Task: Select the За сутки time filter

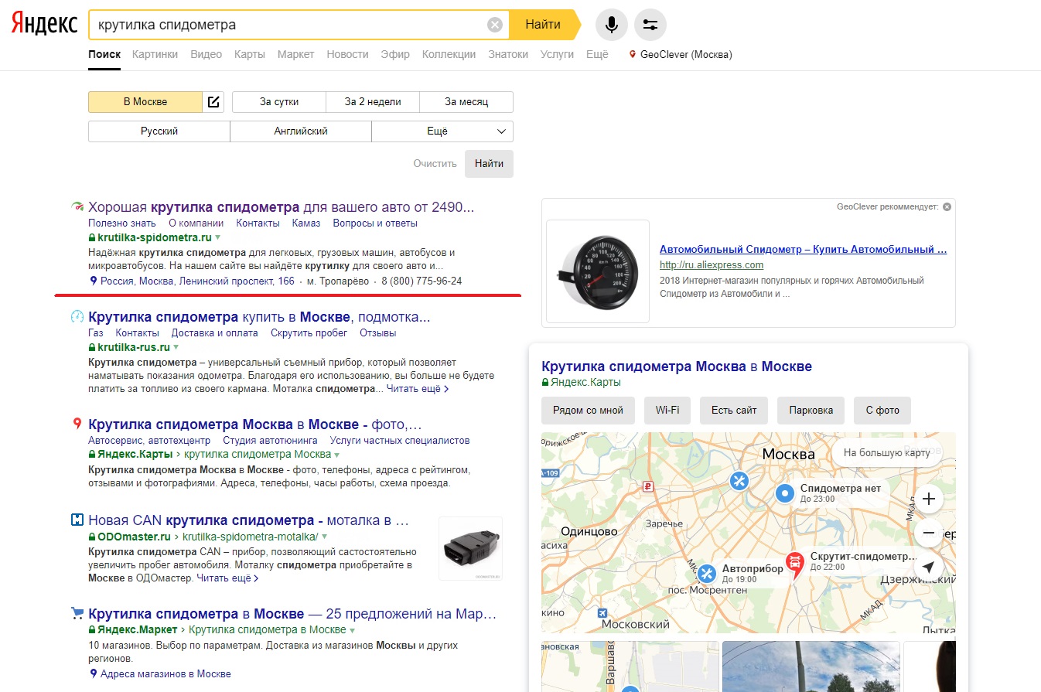Action: pos(278,102)
